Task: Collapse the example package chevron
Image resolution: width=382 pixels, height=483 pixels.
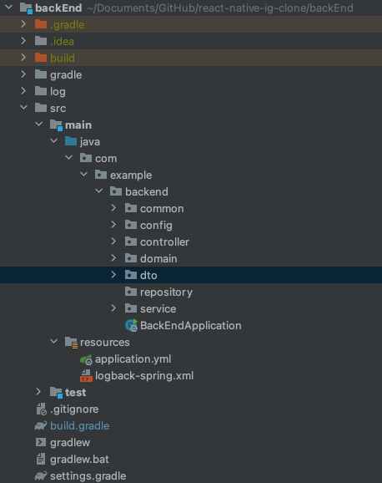Action: coord(84,174)
